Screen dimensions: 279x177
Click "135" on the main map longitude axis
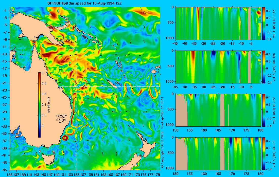[10, 174]
